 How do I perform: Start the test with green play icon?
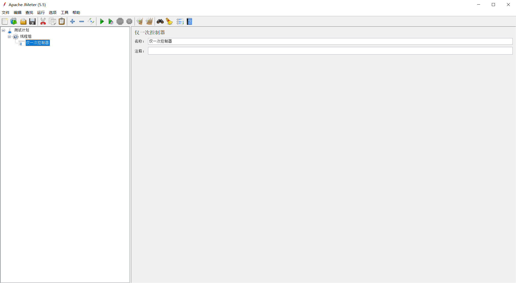(x=102, y=22)
